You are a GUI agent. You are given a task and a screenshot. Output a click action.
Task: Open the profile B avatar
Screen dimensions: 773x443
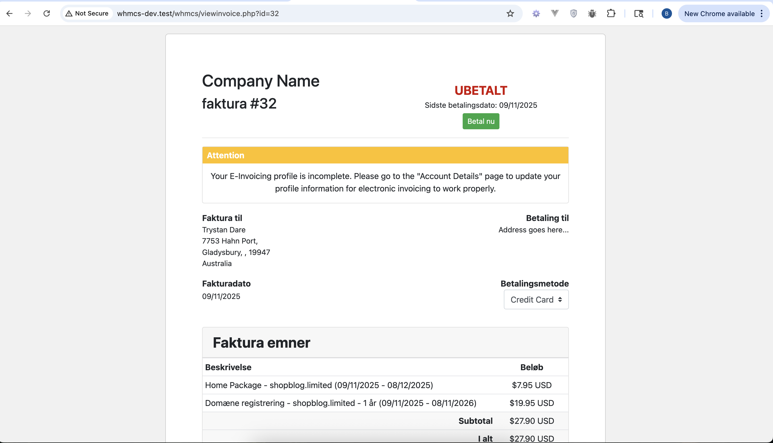tap(667, 13)
